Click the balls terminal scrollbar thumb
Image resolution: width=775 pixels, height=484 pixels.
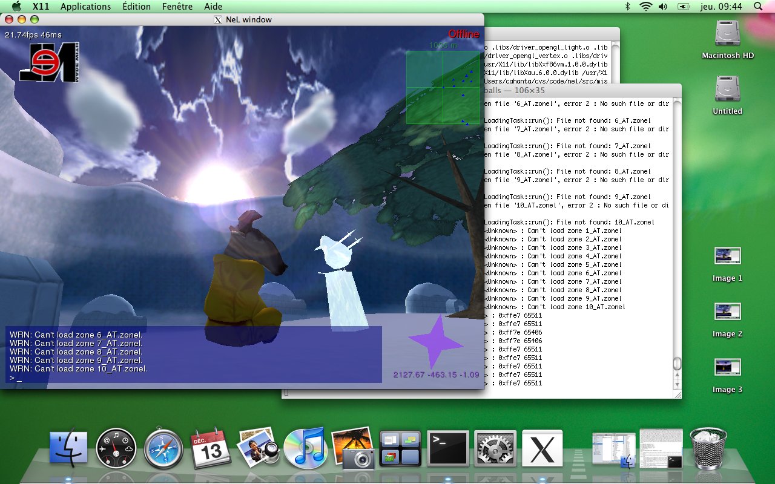[x=677, y=364]
